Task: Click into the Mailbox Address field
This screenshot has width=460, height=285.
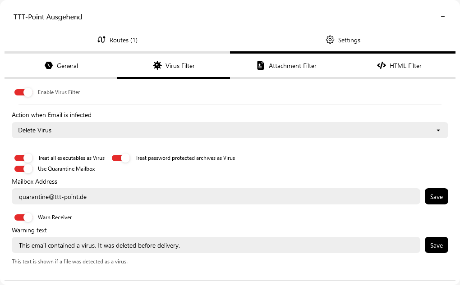Action: tap(216, 197)
